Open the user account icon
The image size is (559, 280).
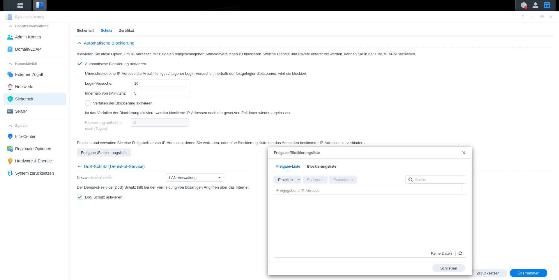tap(535, 6)
